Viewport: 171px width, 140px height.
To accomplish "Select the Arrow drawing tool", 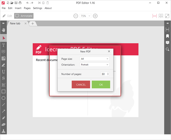I will coord(3,111).
